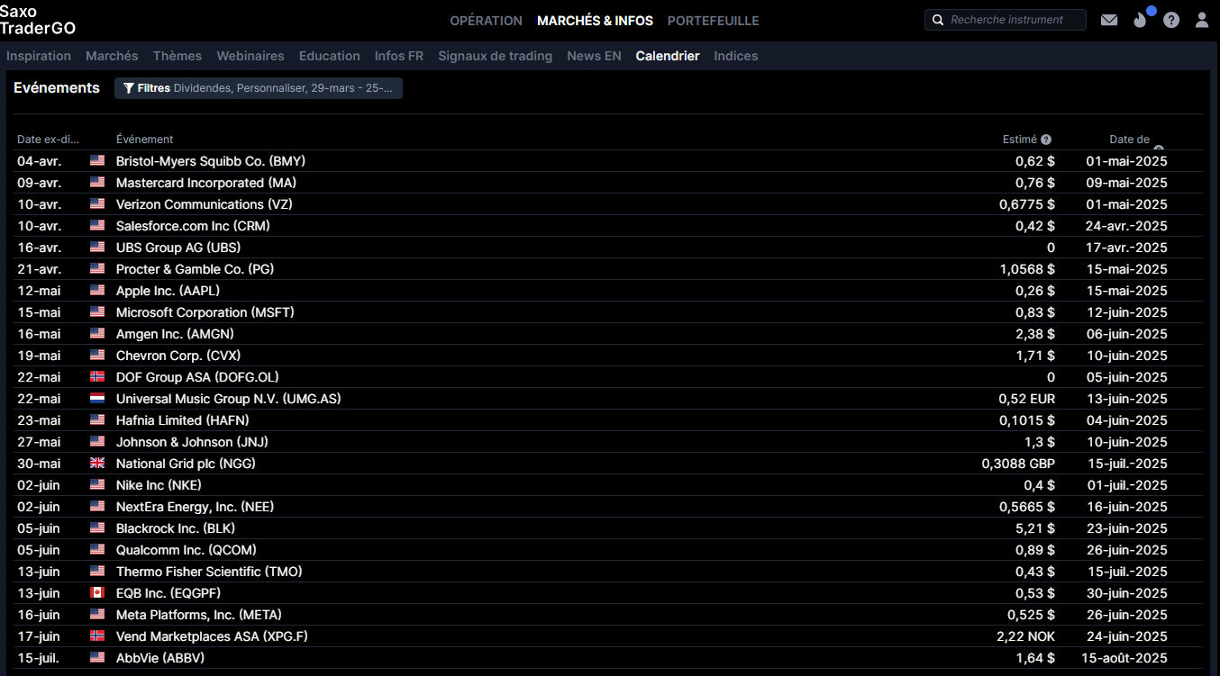Screen dimensions: 1220x676
Task: Switch to the PORTEFEUILLE main tab
Action: [714, 21]
